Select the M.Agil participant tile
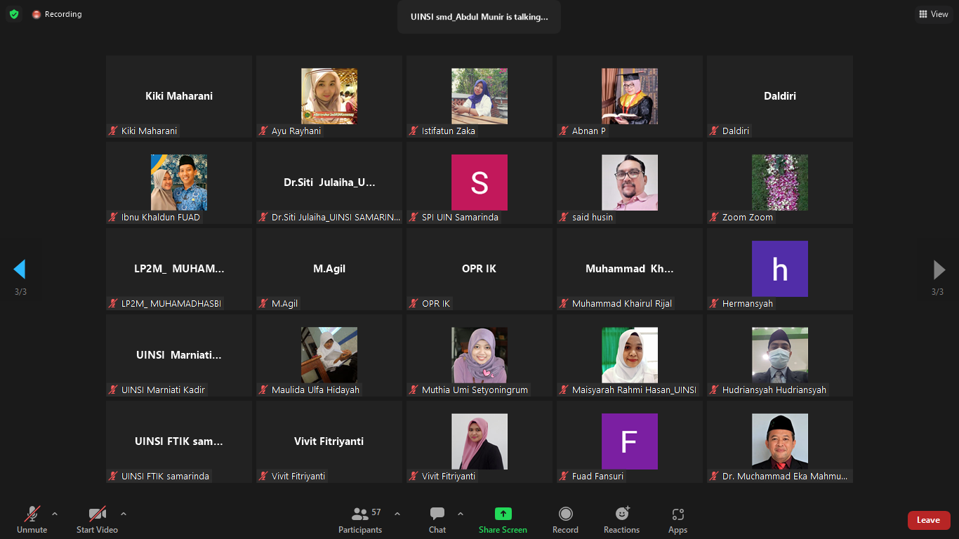The width and height of the screenshot is (959, 539). [x=329, y=269]
